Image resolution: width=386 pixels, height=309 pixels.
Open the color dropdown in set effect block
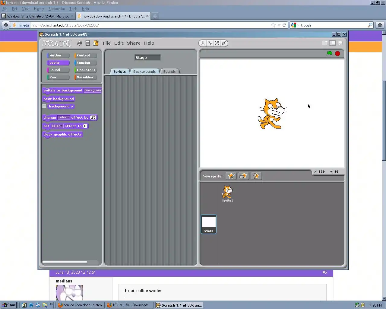[57, 126]
